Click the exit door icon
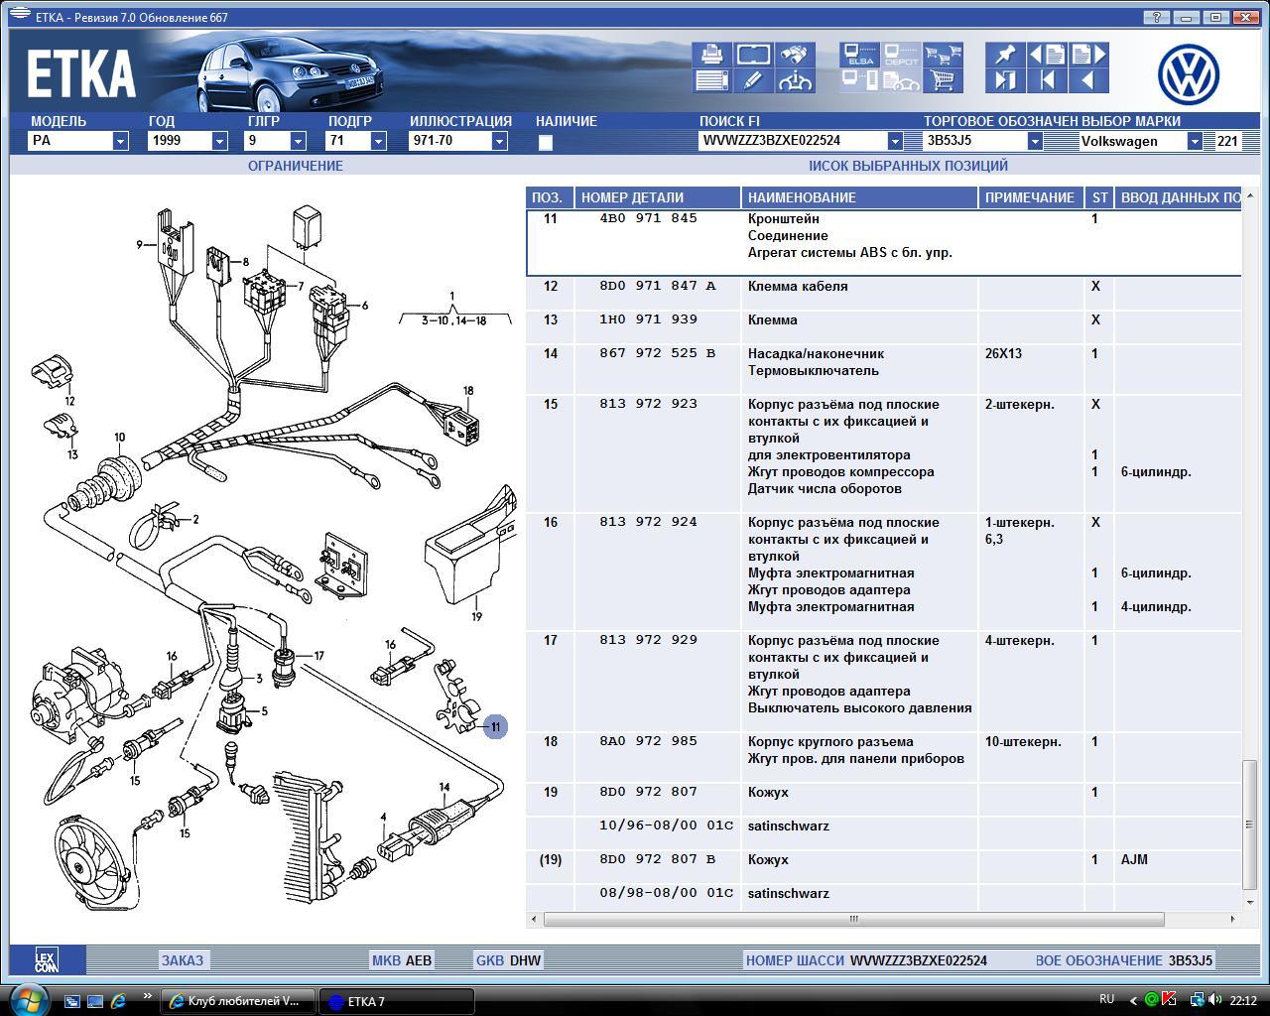This screenshot has width=1270, height=1016. point(1005,81)
